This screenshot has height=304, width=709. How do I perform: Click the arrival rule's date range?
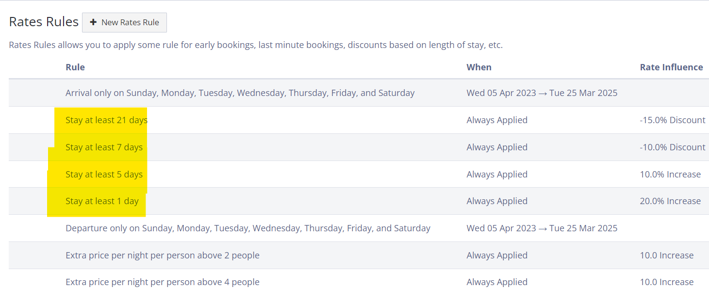click(542, 93)
